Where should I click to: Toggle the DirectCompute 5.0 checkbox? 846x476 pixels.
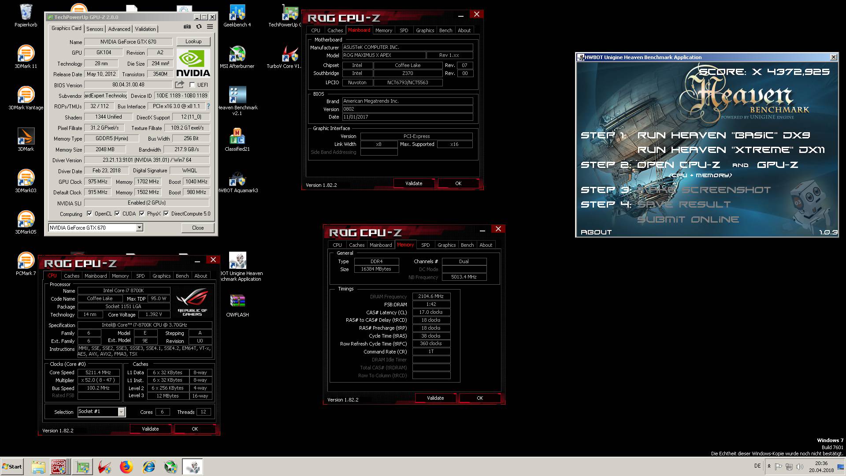coord(166,214)
